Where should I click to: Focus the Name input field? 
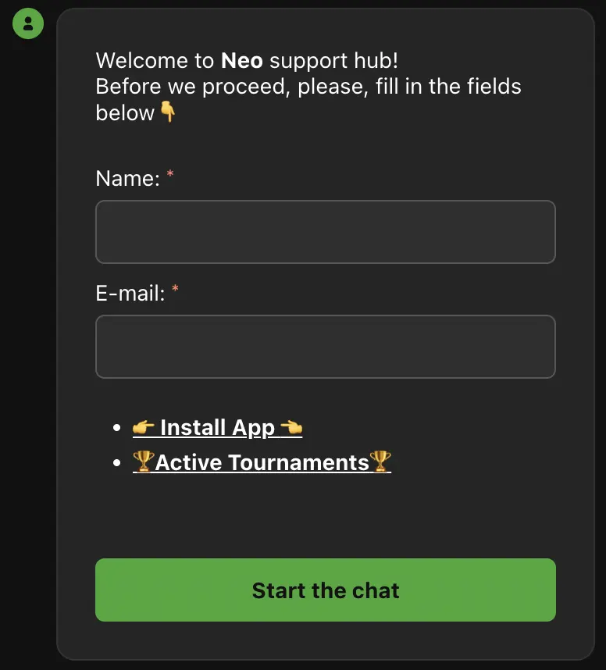tap(325, 232)
